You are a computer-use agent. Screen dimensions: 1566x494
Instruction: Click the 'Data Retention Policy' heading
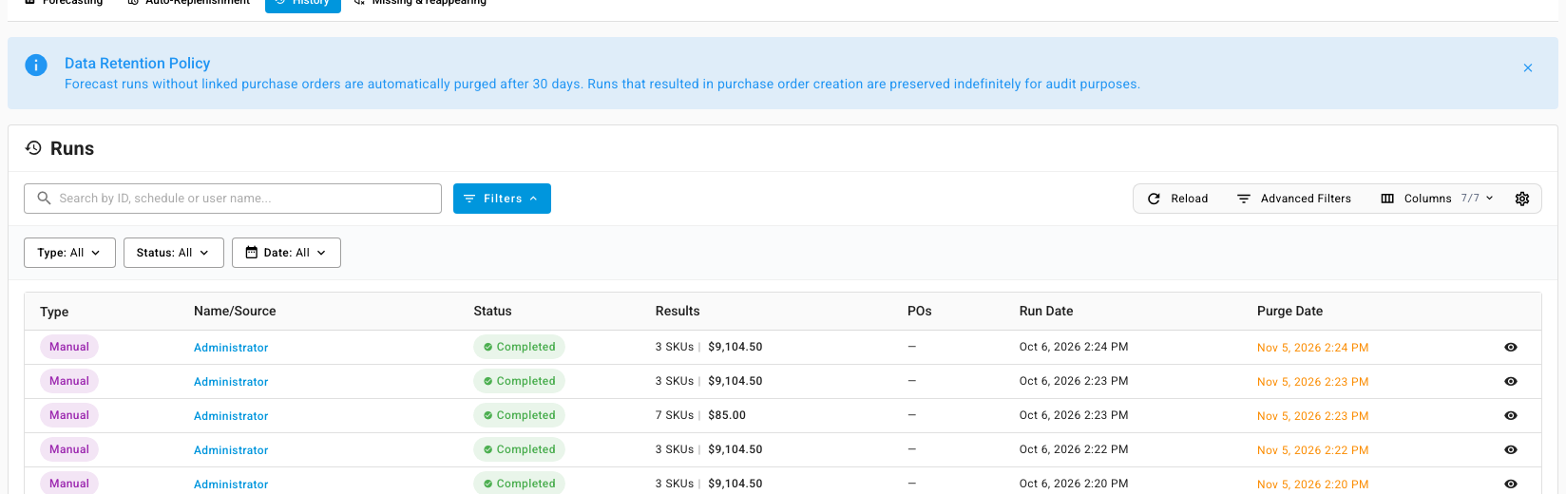(137, 64)
